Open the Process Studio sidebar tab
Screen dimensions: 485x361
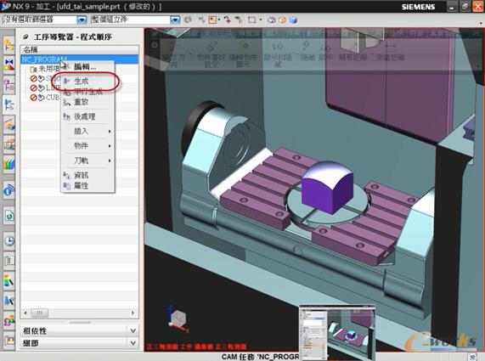coord(8,261)
